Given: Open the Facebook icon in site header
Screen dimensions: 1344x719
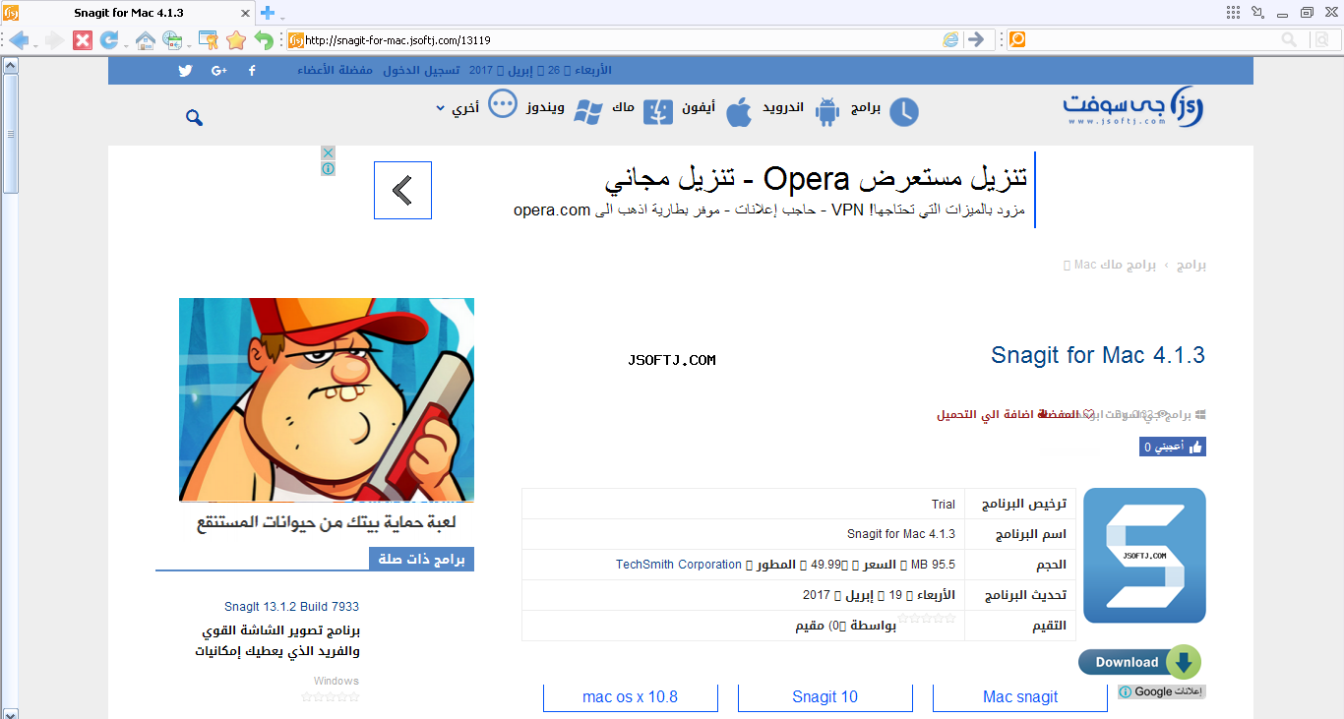Looking at the screenshot, I should tap(253, 71).
